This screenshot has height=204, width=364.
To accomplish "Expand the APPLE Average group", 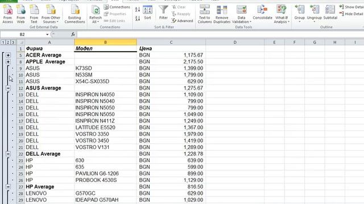I will pyautogui.click(x=8, y=62).
